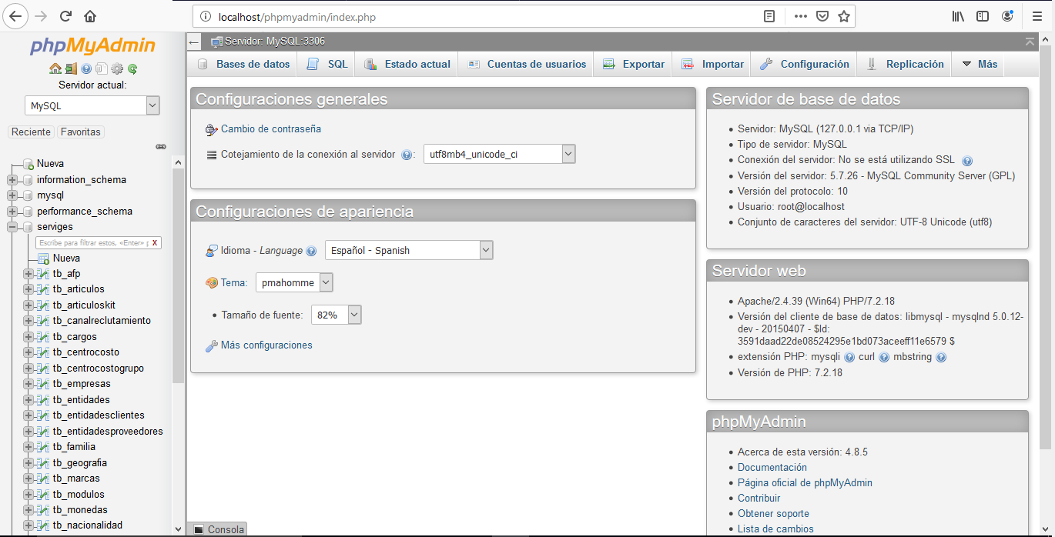Click navigation scrollbar down arrow
This screenshot has width=1055, height=537.
click(179, 529)
